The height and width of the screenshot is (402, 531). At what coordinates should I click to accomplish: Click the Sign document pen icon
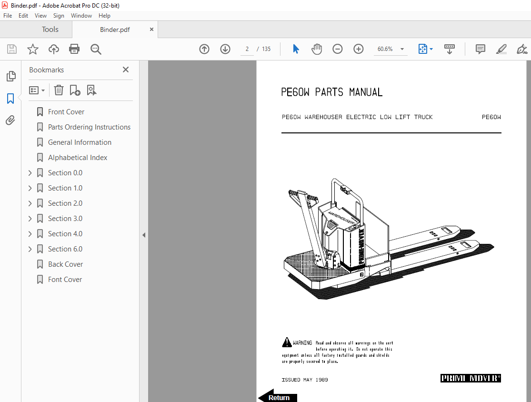click(522, 49)
